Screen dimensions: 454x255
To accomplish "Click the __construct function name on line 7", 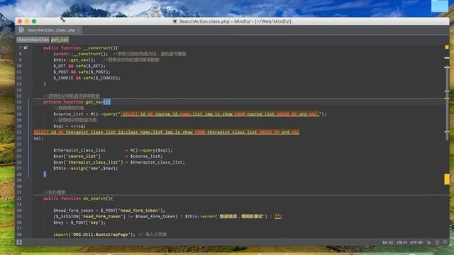I will point(96,48).
